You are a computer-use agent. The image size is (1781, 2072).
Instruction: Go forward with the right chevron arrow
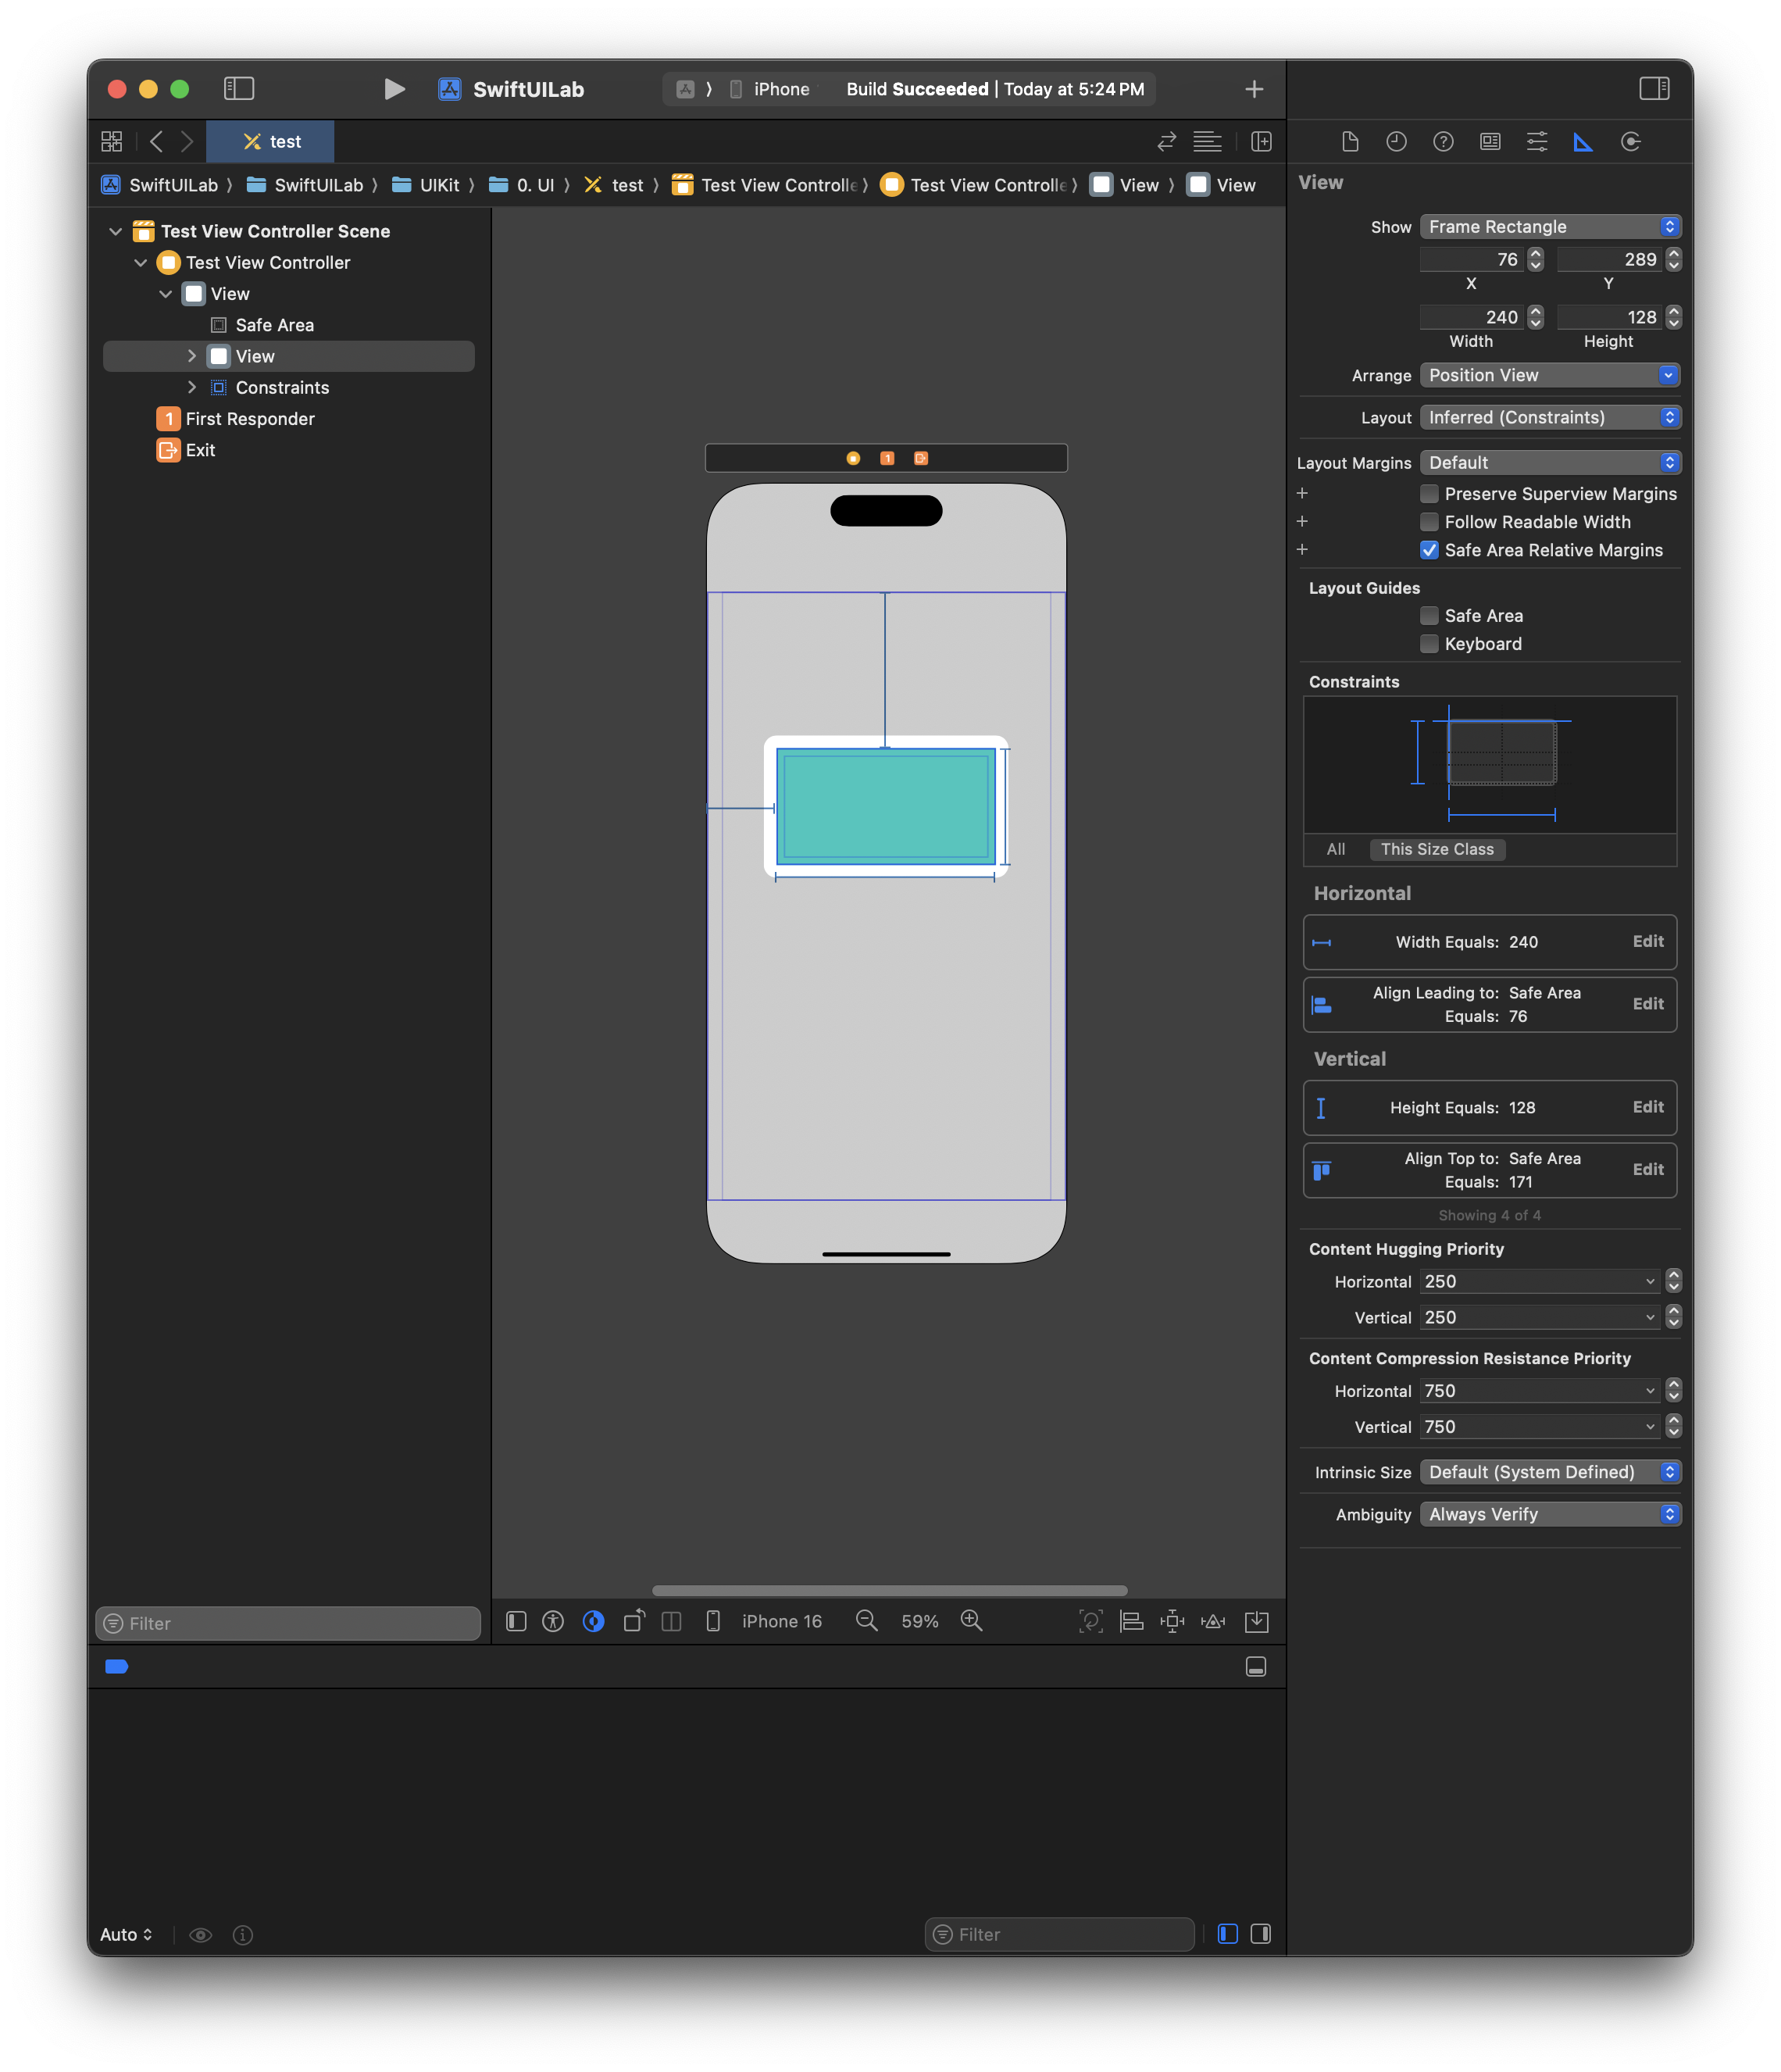coord(187,141)
